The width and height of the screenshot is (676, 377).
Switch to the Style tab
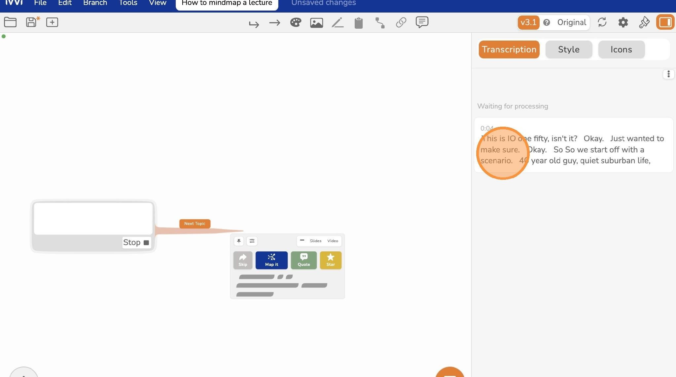(x=569, y=49)
